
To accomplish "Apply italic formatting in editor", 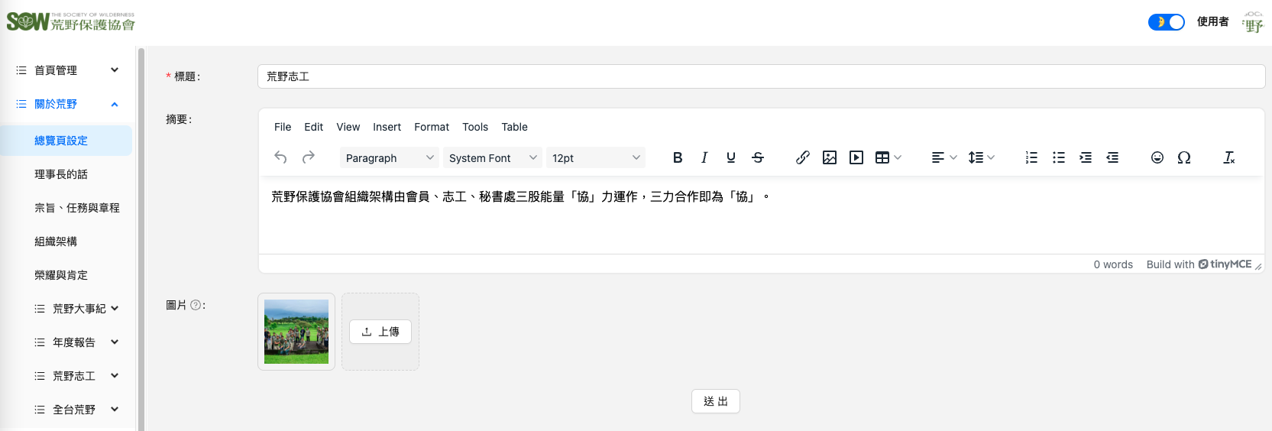I will 704,157.
